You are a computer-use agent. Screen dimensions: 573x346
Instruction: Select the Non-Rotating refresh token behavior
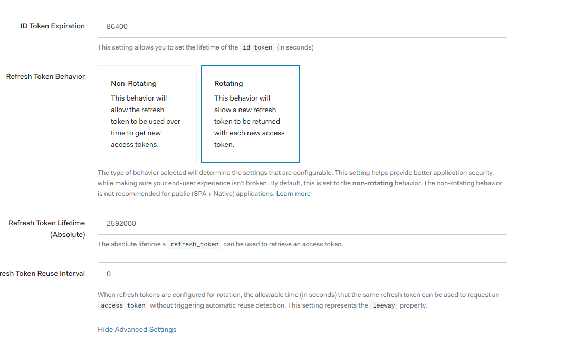[147, 114]
